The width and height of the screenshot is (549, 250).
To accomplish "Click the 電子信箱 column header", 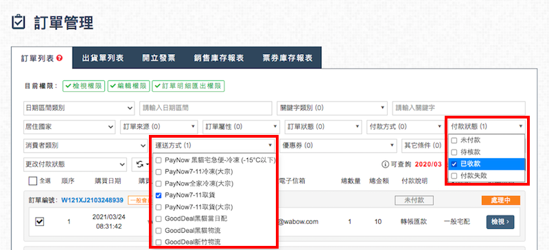I will coord(292,181).
